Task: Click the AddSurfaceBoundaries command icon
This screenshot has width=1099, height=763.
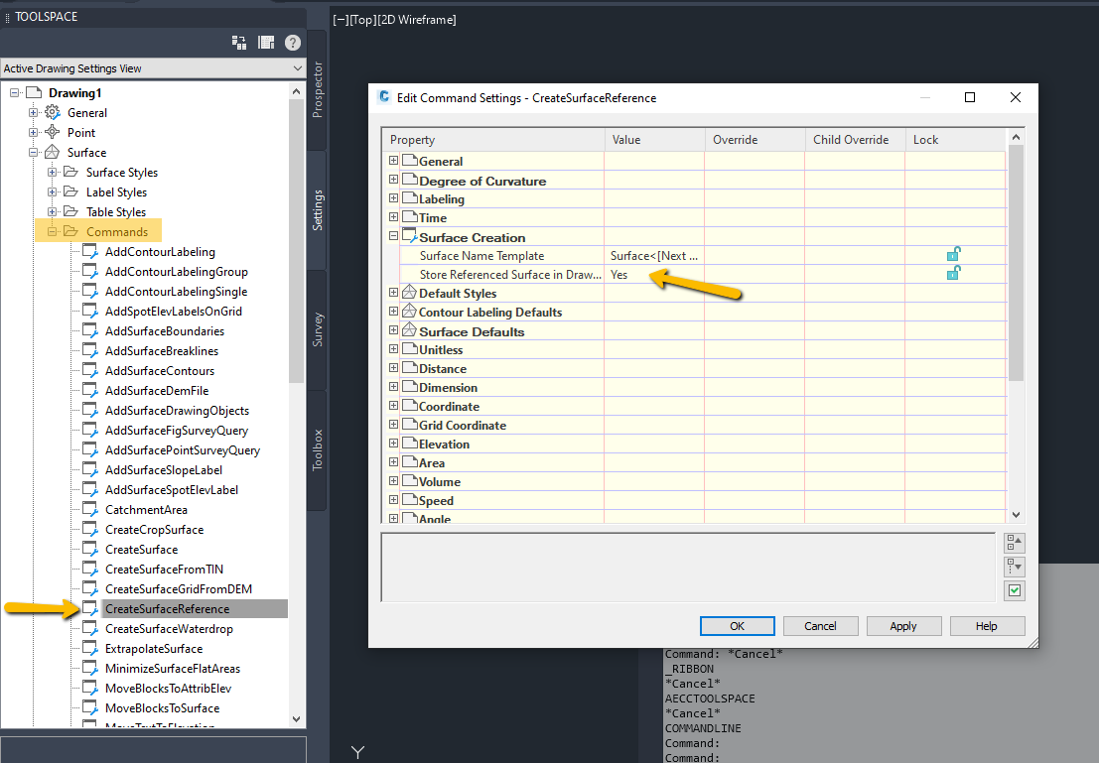Action: 90,330
